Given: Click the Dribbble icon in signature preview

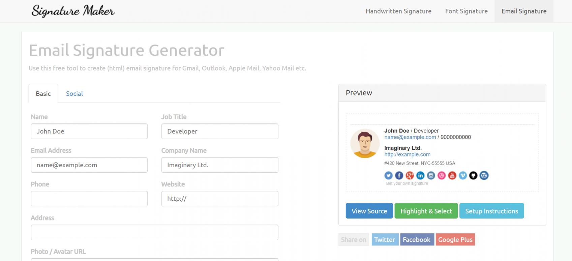Looking at the screenshot, I should pyautogui.click(x=442, y=175).
